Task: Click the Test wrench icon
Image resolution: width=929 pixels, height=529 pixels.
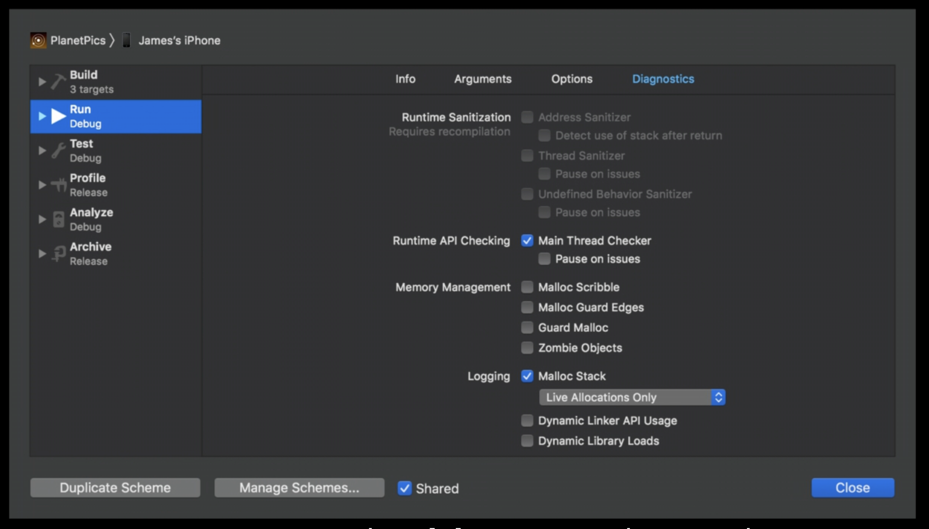Action: 58,150
